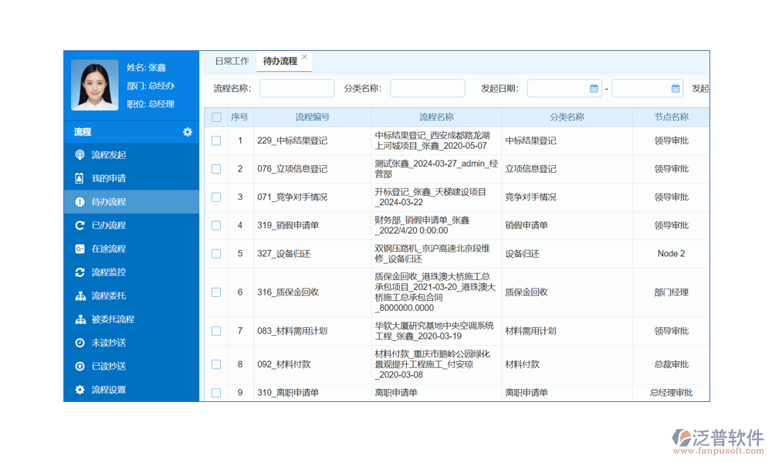Tick the checkbox for 319_销假申请单
772x463 pixels.
216,225
